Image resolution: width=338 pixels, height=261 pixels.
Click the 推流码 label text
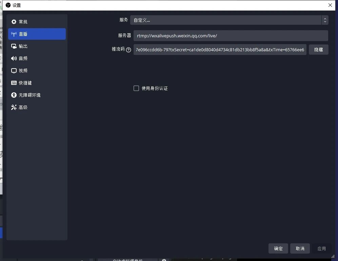coord(118,49)
